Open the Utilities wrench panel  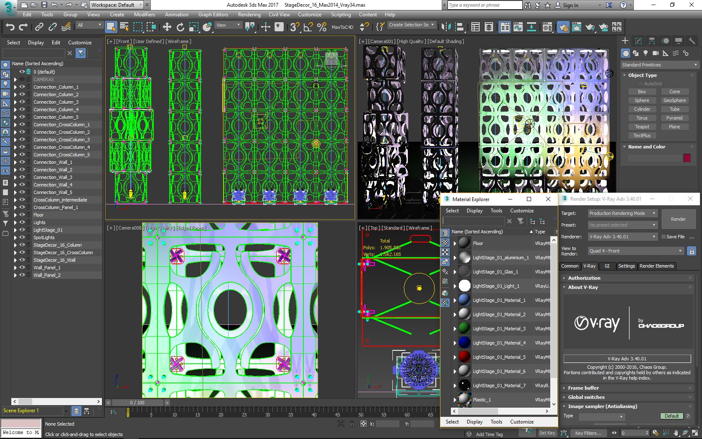coord(692,41)
